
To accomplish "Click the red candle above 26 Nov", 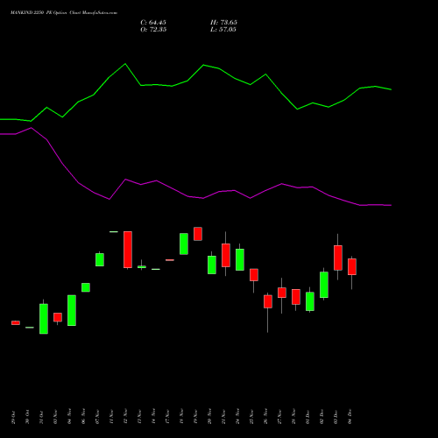I will coord(268,301).
